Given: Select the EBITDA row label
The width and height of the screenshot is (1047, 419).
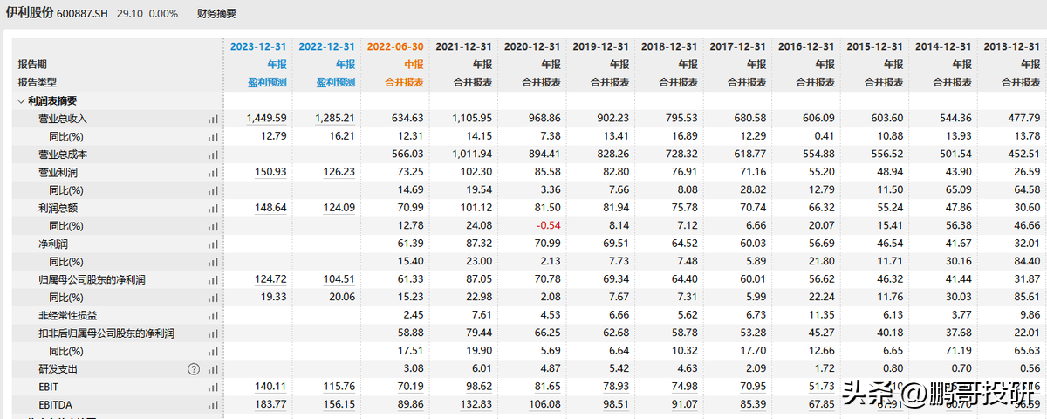Looking at the screenshot, I should click(x=53, y=405).
